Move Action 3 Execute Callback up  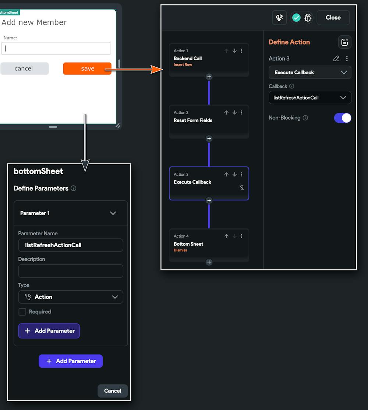click(226, 174)
